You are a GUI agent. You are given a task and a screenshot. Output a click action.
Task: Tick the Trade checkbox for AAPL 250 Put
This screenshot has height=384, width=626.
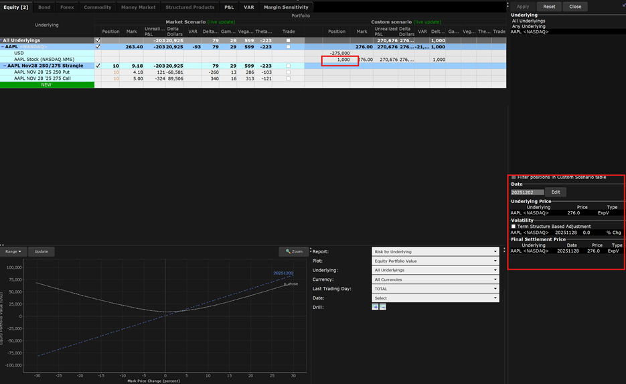tap(289, 72)
